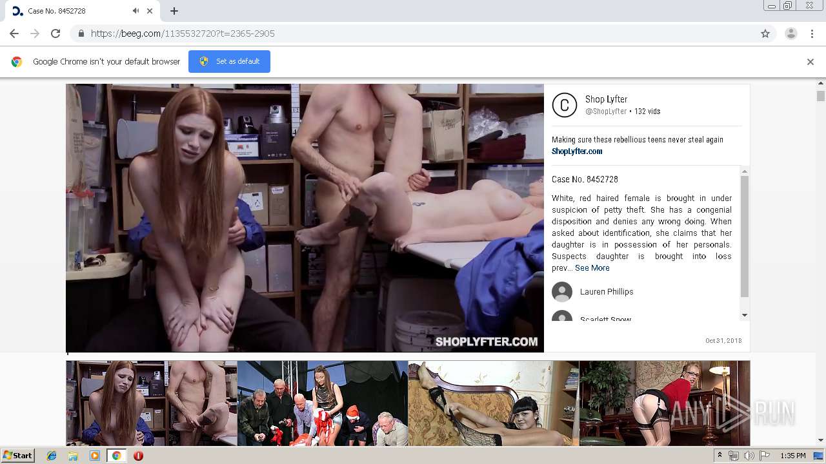Screen dimensions: 826x464
Task: Show hidden system tray icons
Action: 720,456
